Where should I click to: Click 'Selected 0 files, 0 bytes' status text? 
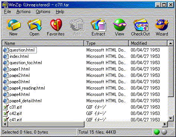point(25,132)
